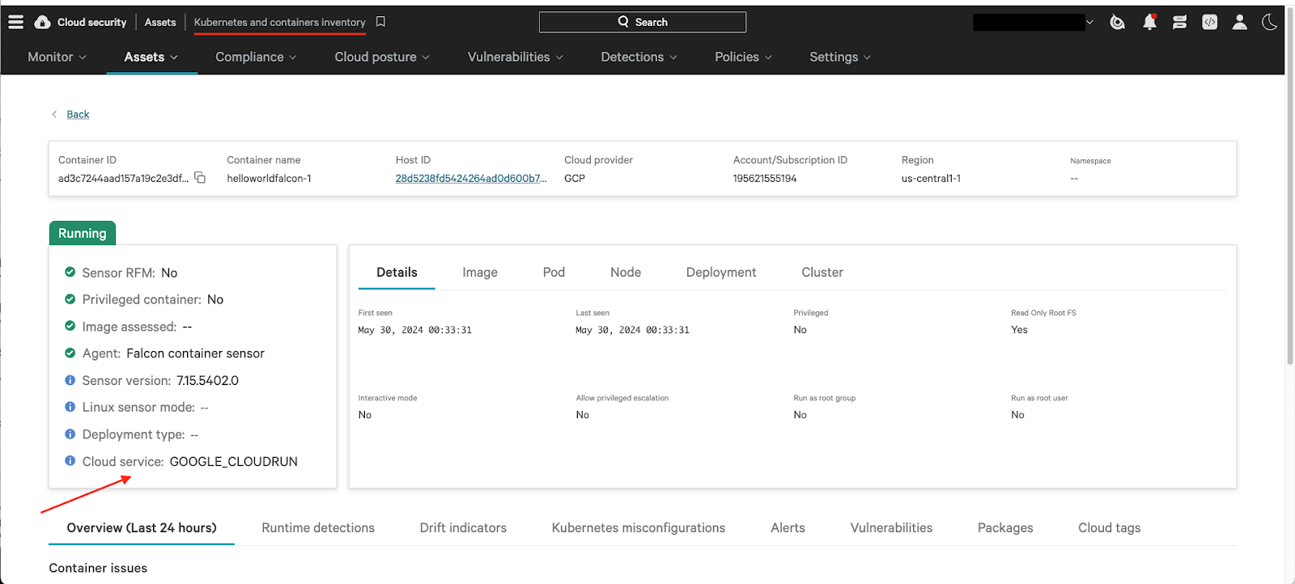Open the Alerts tab
Image resolution: width=1295 pixels, height=584 pixels.
tap(788, 528)
